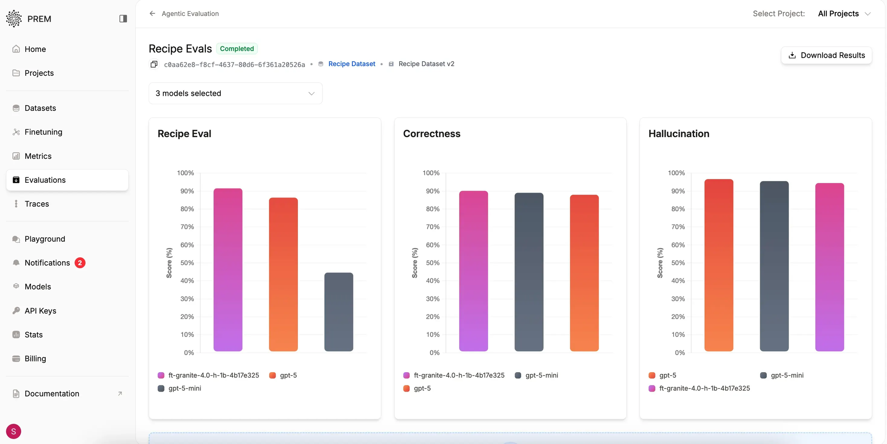Switch to the Evaluations section

pyautogui.click(x=45, y=180)
